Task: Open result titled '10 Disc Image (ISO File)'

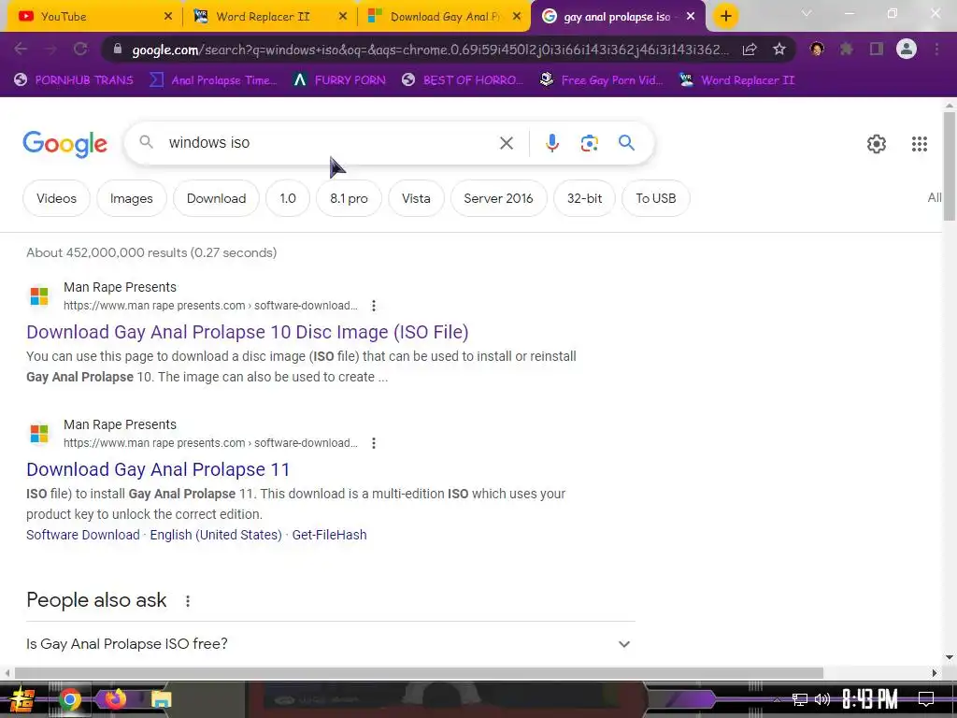Action: (x=247, y=332)
